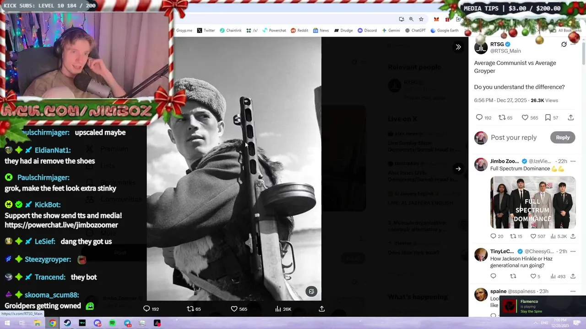
Task: Open the ChatGPT bookmark
Action: pyautogui.click(x=415, y=31)
